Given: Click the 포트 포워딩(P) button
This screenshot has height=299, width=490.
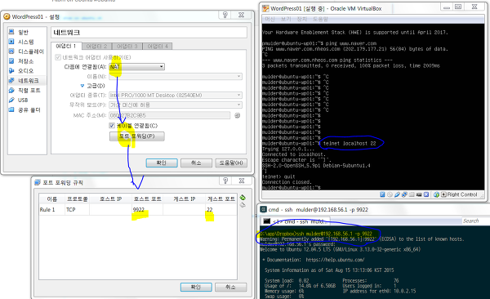Looking at the screenshot, I should point(137,136).
